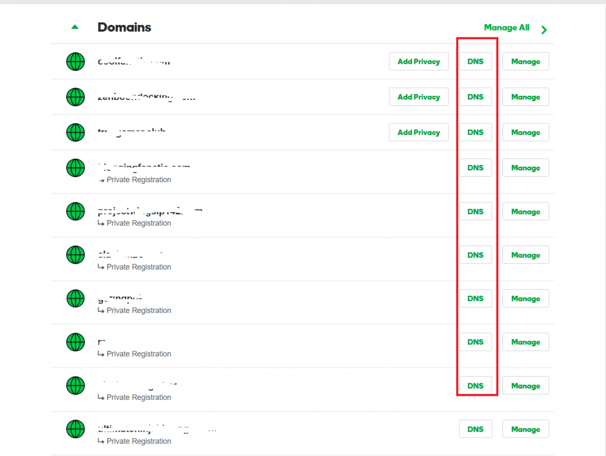This screenshot has width=606, height=456.
Task: Add Privacy to the first domain
Action: 418,62
